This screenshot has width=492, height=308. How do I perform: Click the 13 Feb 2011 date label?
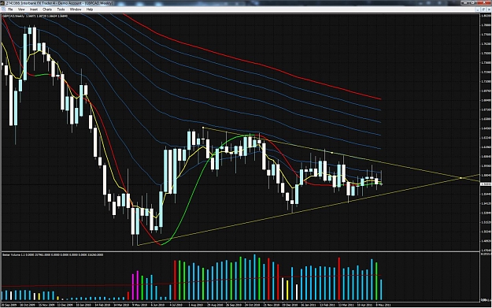point(327,305)
